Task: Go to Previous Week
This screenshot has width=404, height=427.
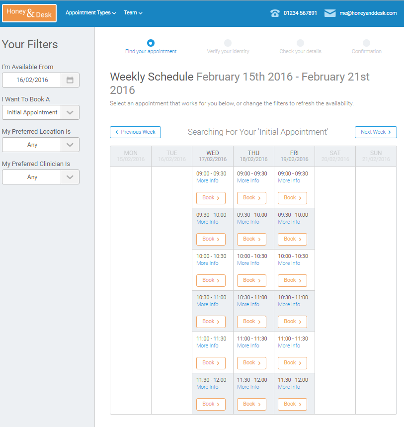Action: tap(135, 132)
